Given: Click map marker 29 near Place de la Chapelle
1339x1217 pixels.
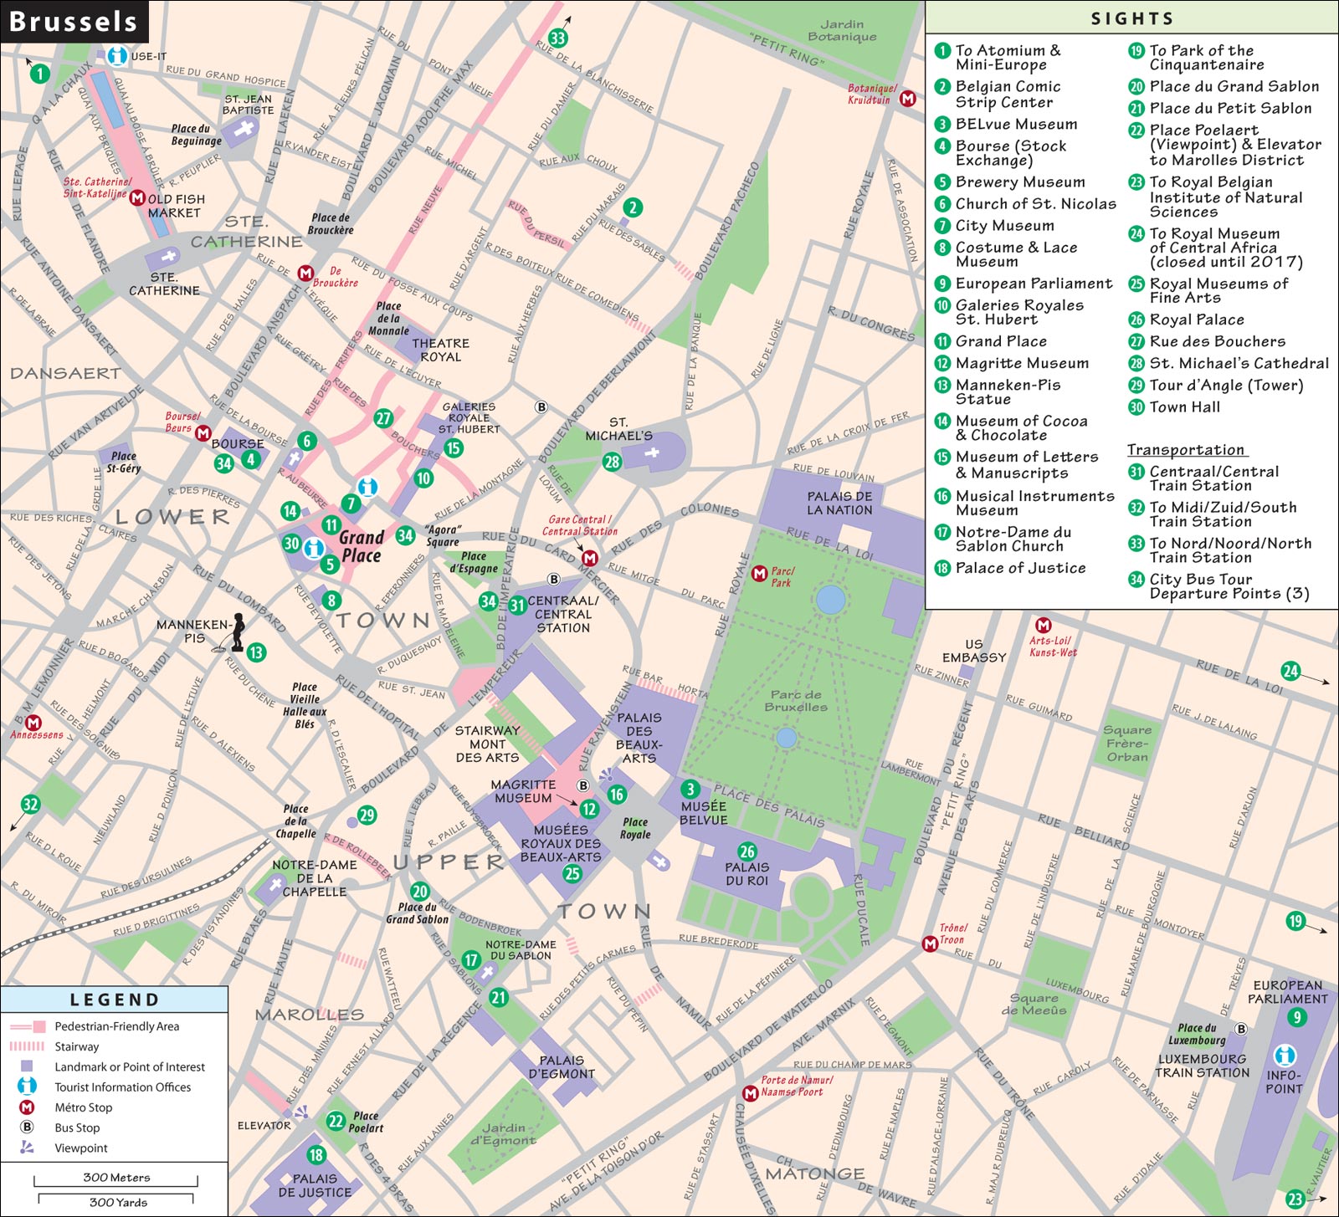Looking at the screenshot, I should (367, 816).
